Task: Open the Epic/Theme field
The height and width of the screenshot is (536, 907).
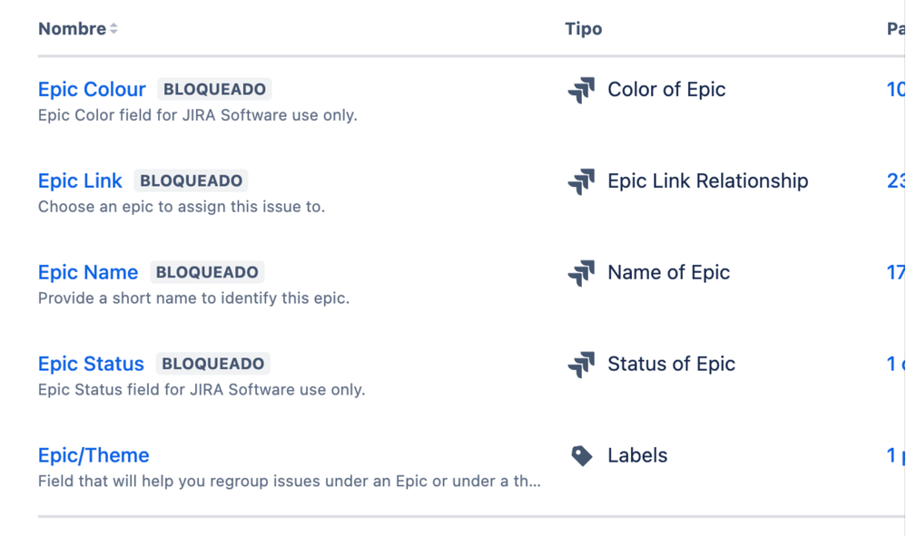Action: pos(94,455)
